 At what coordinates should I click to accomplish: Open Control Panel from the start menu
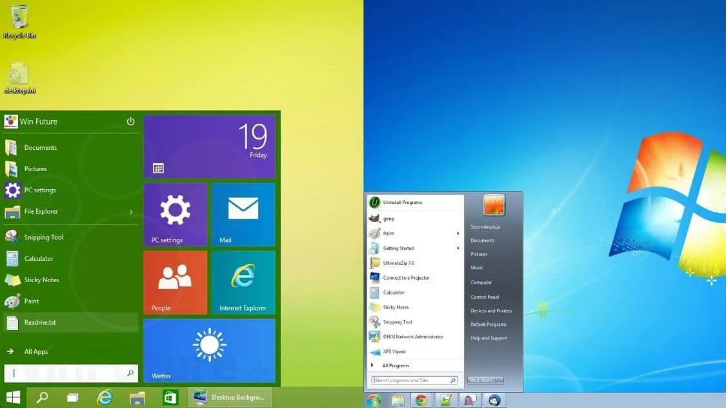(485, 297)
